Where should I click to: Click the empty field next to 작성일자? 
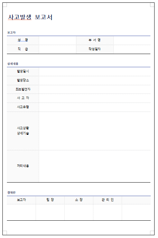point(132,49)
